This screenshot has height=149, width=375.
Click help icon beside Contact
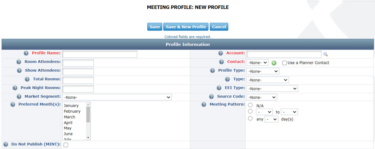click(222, 62)
